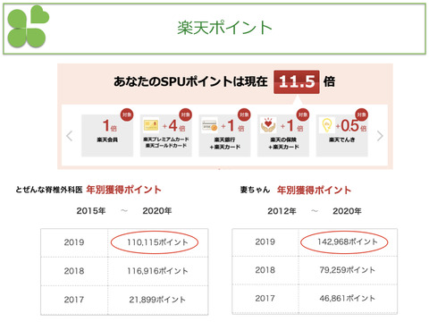Click the 対象 badge on 楽天の保険 card

click(303, 114)
